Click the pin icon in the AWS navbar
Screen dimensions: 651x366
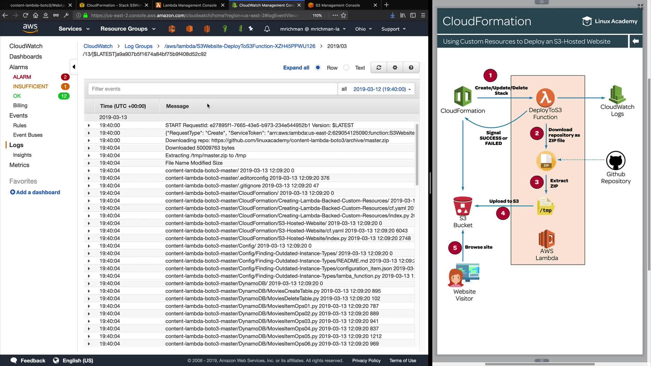pos(251,29)
